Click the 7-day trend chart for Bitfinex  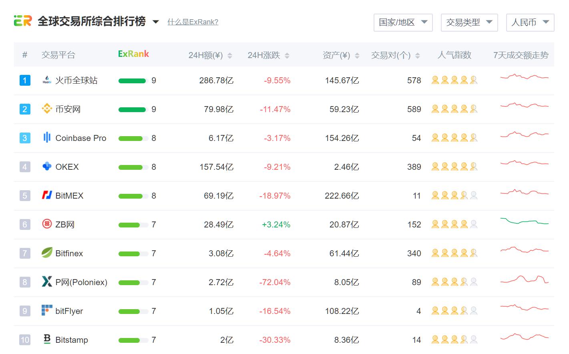(525, 250)
